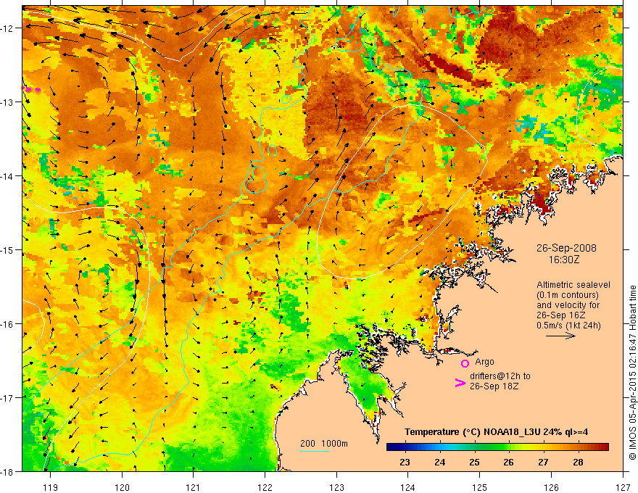Click the 200 1000m depth label
638x493 pixels.
pyautogui.click(x=324, y=444)
